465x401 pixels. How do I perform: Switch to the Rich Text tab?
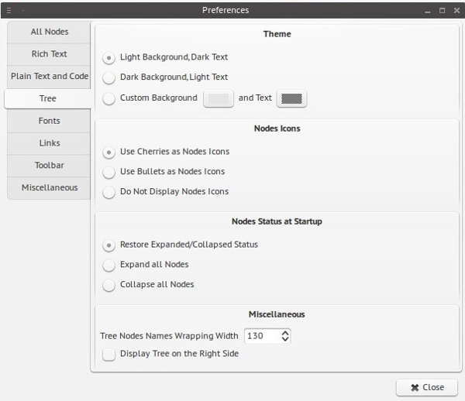click(50, 54)
